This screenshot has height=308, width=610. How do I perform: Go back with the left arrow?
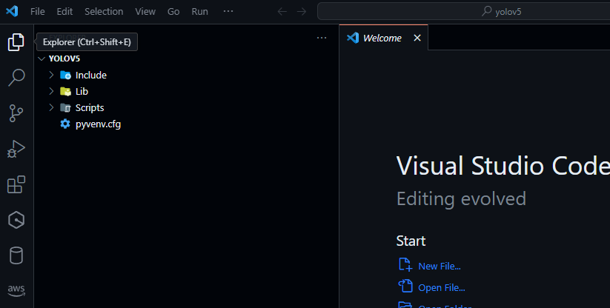pyautogui.click(x=282, y=12)
